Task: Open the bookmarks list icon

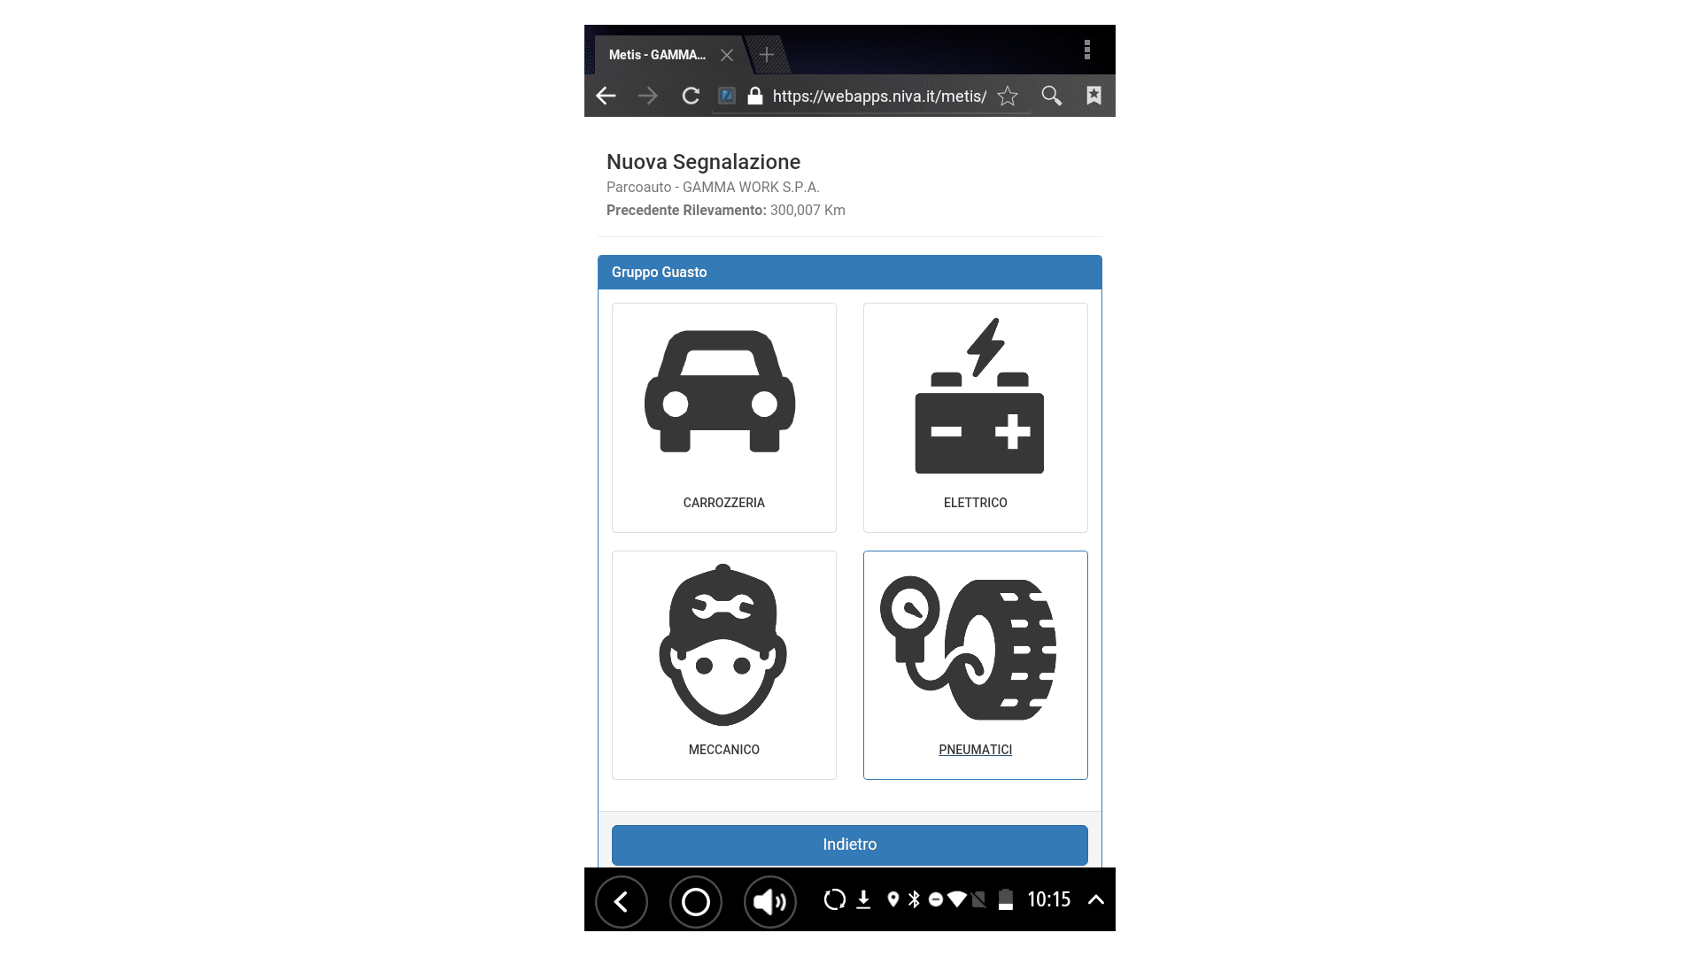Action: coord(1093,96)
